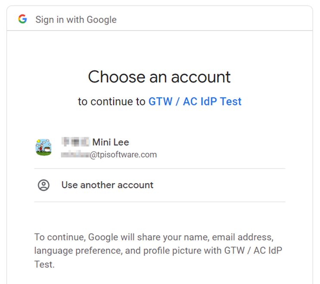Click the blurred email username portion
320x284 pixels.
point(75,155)
